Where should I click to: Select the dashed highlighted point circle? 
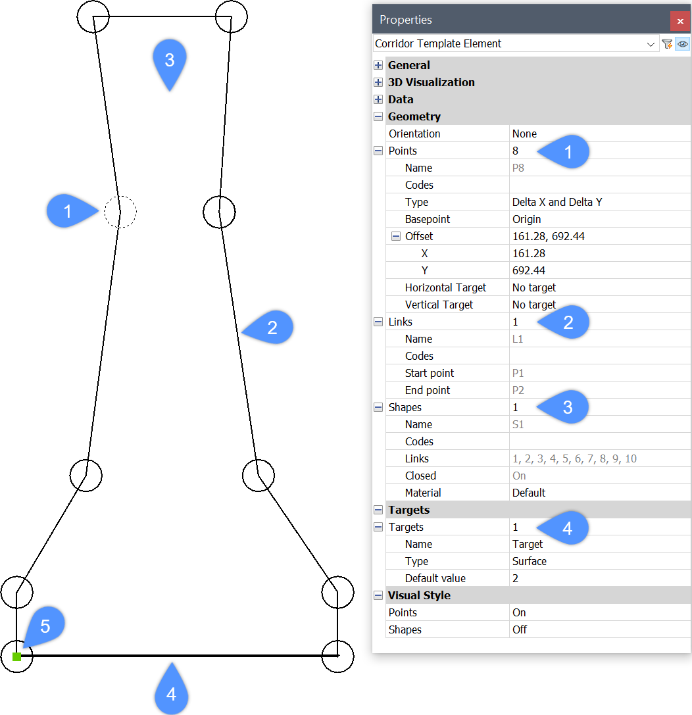120,212
